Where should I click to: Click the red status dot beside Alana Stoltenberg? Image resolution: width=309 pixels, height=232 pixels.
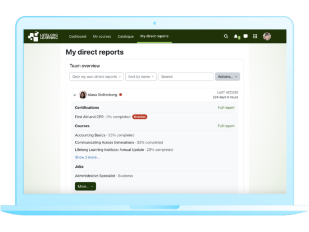click(x=121, y=95)
